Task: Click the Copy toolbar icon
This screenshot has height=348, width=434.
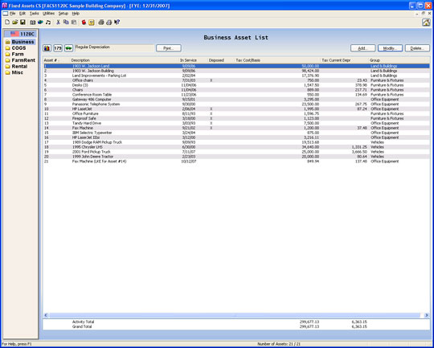Action: coord(66,23)
